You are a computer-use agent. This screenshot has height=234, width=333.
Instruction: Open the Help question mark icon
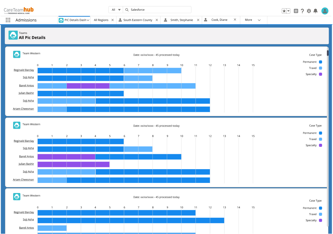tap(302, 11)
